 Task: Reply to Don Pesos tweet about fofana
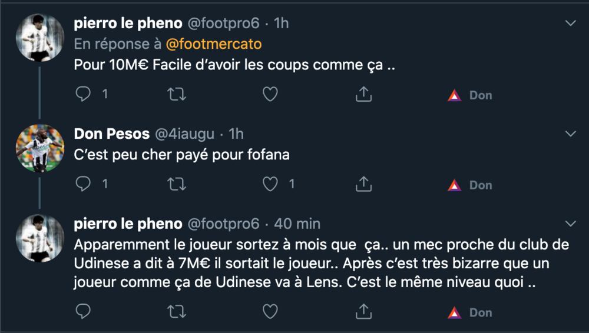tap(83, 184)
